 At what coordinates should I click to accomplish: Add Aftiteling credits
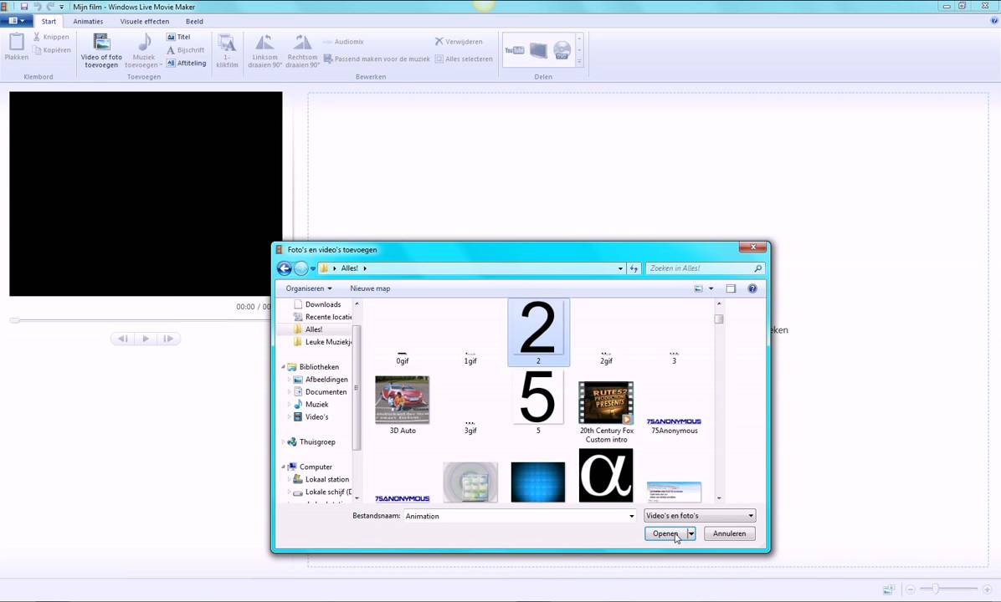(x=186, y=64)
